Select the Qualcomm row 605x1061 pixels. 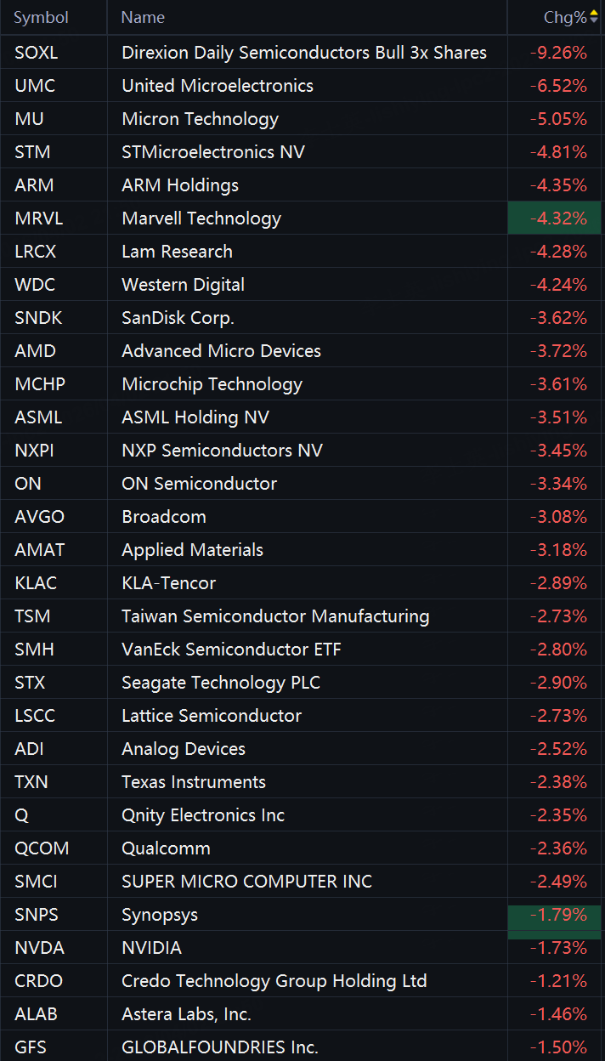(302, 848)
